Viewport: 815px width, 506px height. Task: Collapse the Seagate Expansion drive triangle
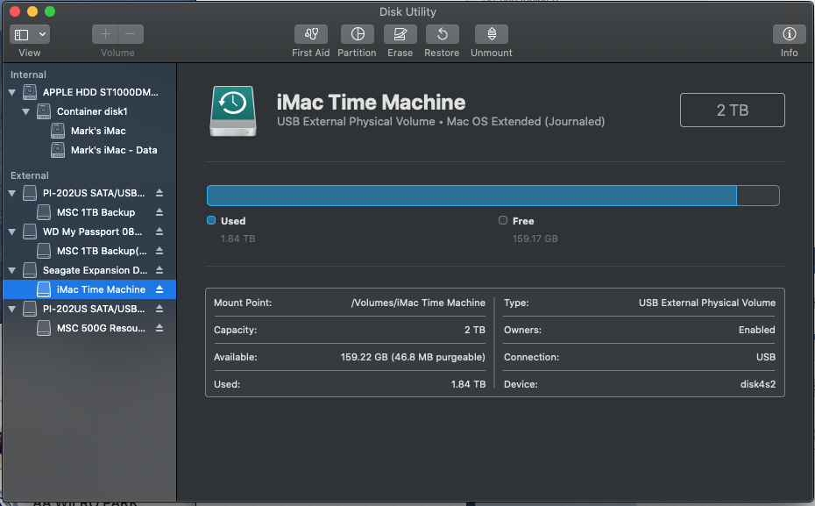tap(12, 270)
